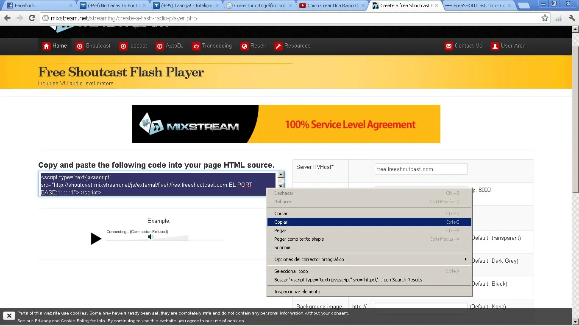Viewport: 579px width, 326px height.
Task: Open the Chrome wrench menu
Action: [x=572, y=18]
